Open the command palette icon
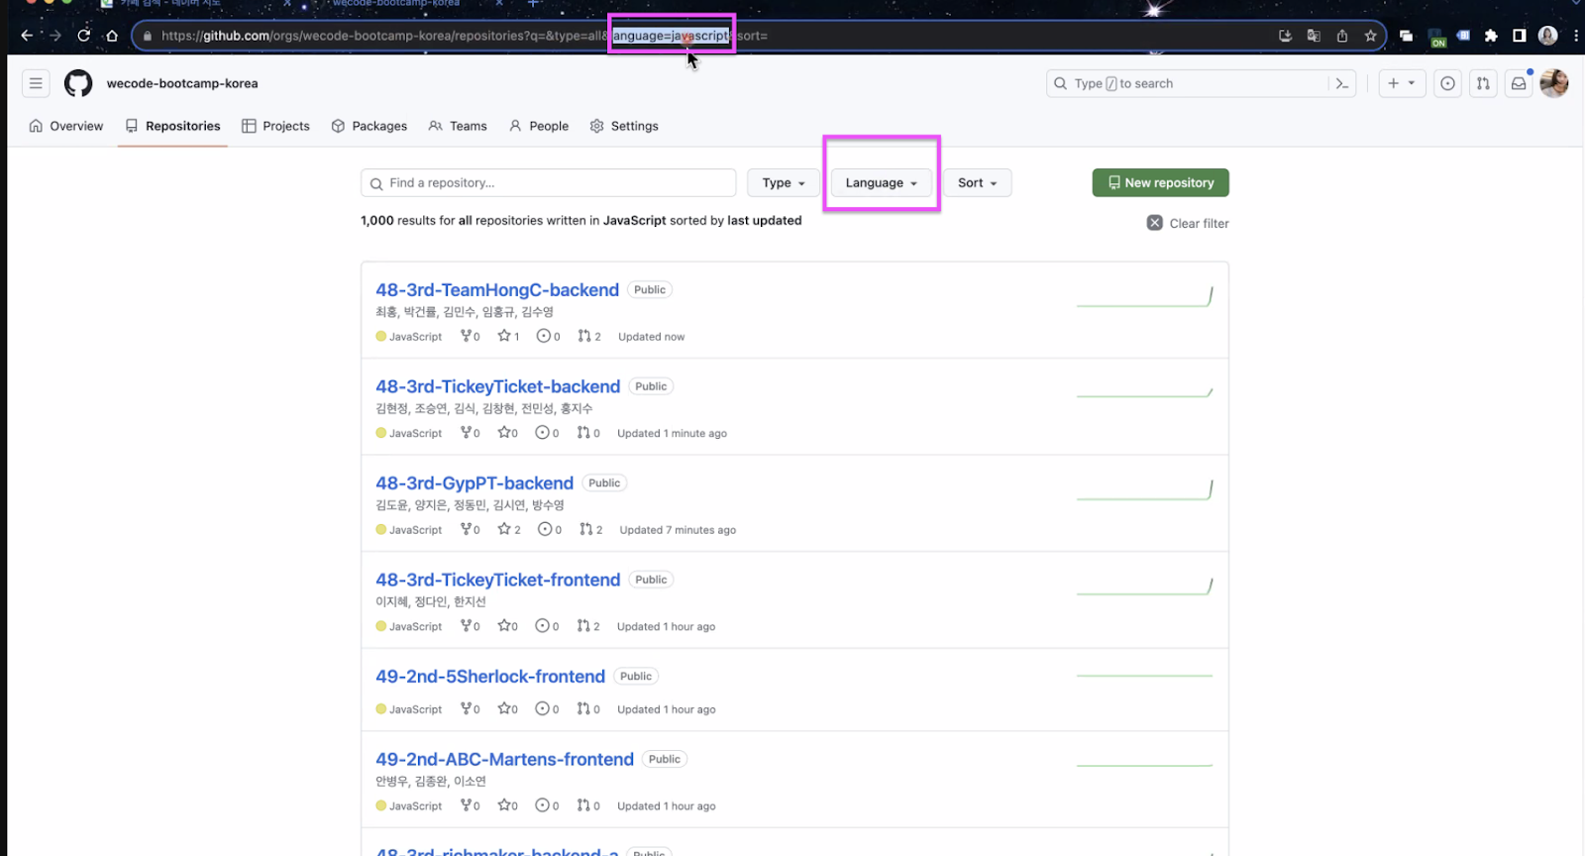The width and height of the screenshot is (1585, 856). pos(1342,83)
